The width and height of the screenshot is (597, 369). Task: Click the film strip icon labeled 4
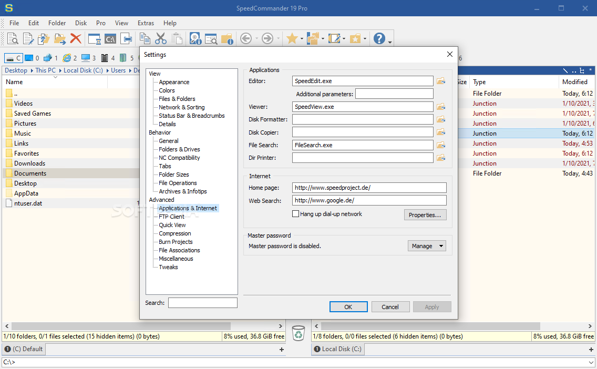point(108,58)
